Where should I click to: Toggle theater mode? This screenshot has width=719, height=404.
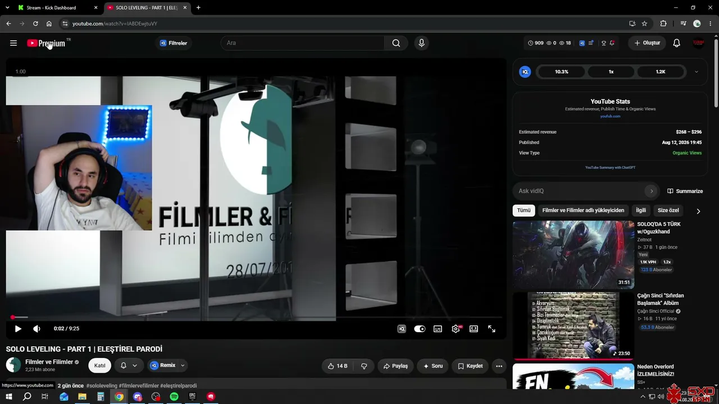pyautogui.click(x=474, y=329)
